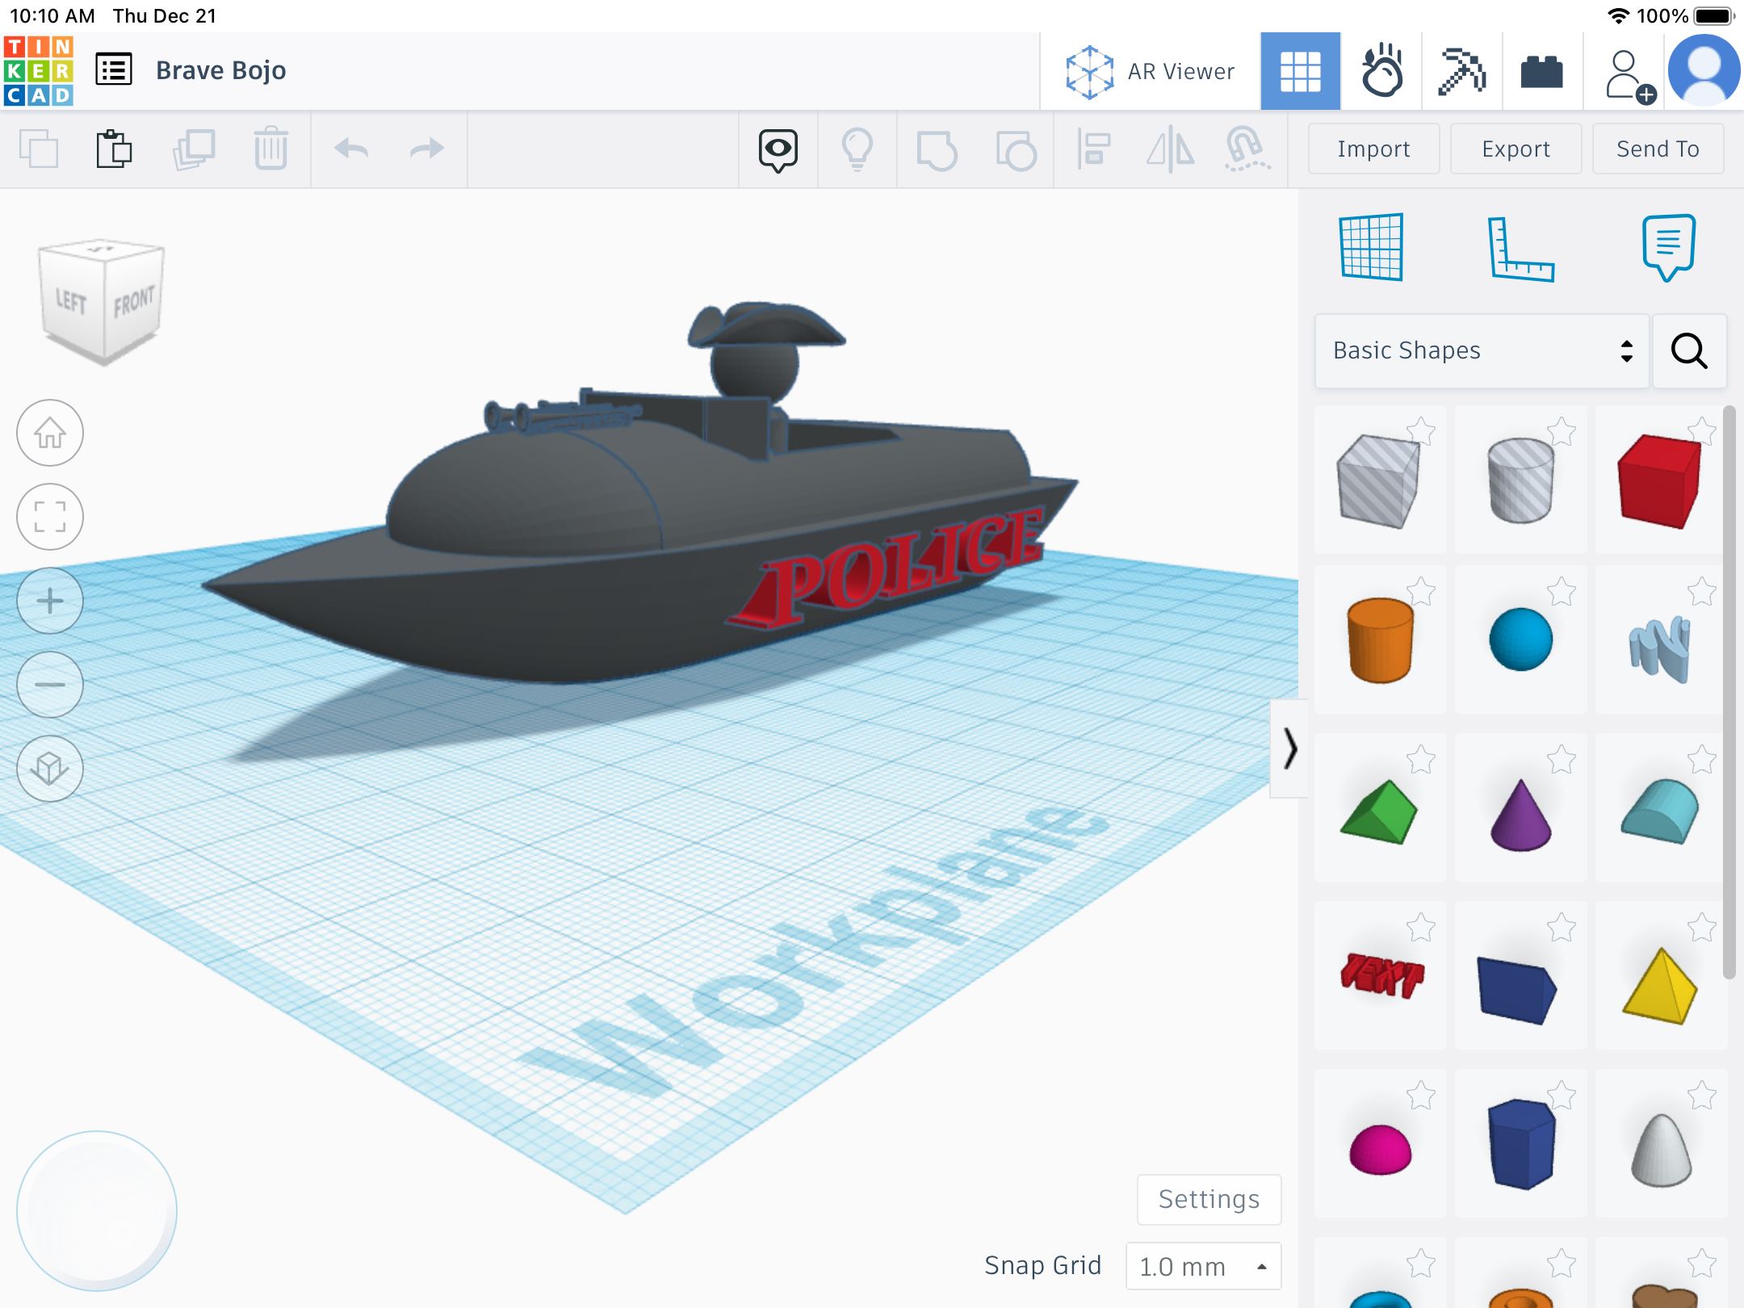
Task: Toggle show-all visibility eye icon
Action: [x=778, y=149]
